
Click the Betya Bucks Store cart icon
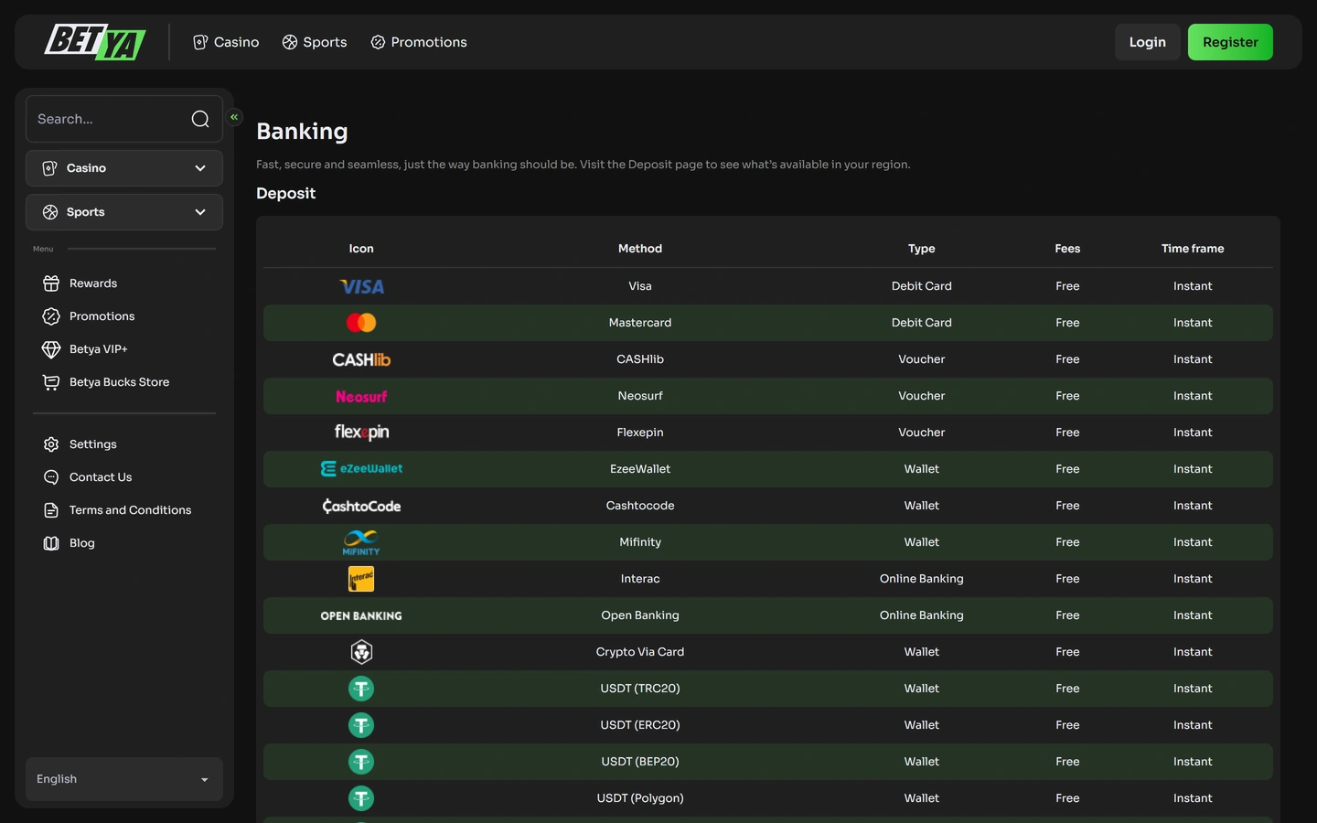pos(51,382)
